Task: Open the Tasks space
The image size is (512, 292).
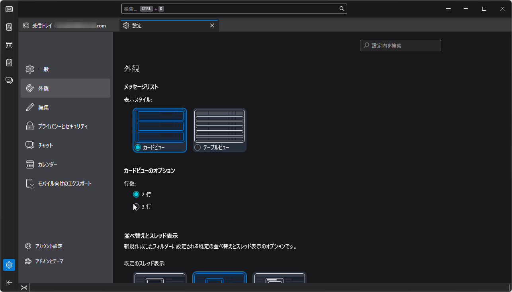Action: click(x=9, y=62)
